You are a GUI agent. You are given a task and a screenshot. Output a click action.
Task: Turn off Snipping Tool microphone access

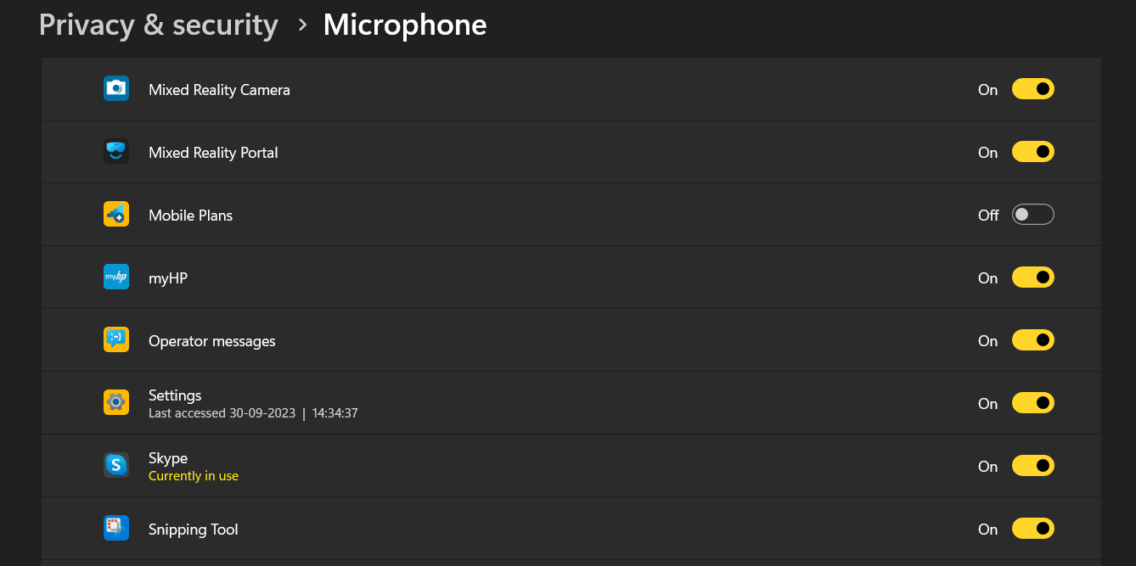(x=1032, y=528)
